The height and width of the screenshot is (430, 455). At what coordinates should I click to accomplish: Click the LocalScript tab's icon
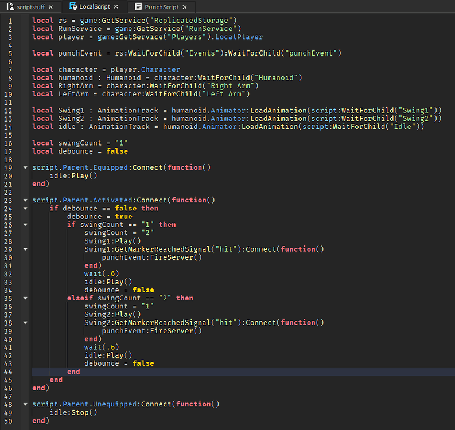73,6
